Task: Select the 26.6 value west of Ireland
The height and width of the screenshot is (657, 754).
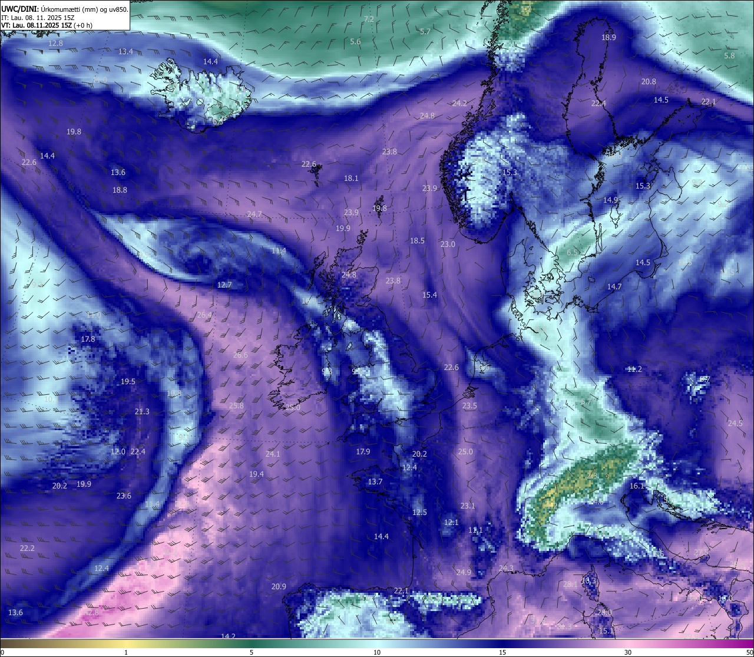Action: 240,355
